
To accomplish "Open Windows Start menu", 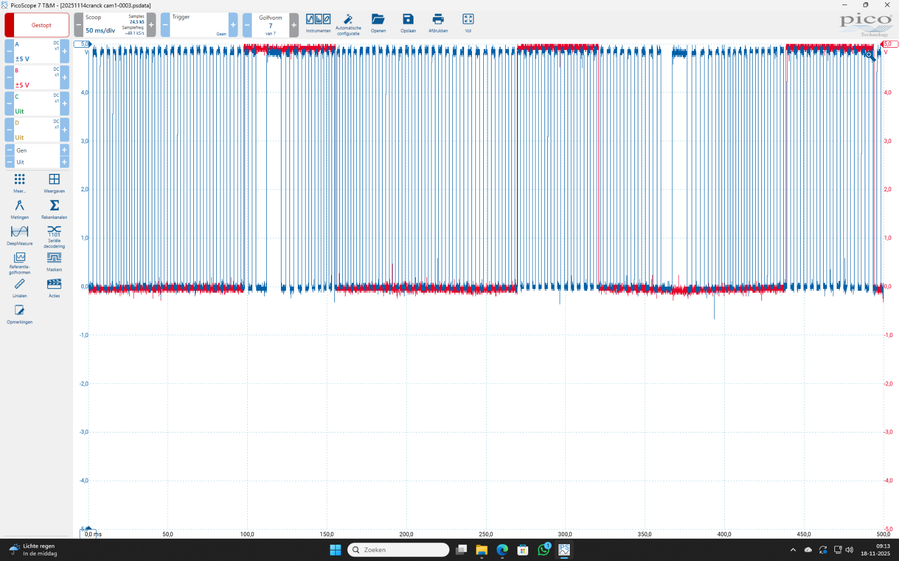I will (x=335, y=550).
